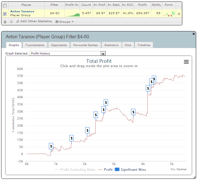Tick the select-all checkbox in header
The image size is (197, 180).
tap(5, 5)
